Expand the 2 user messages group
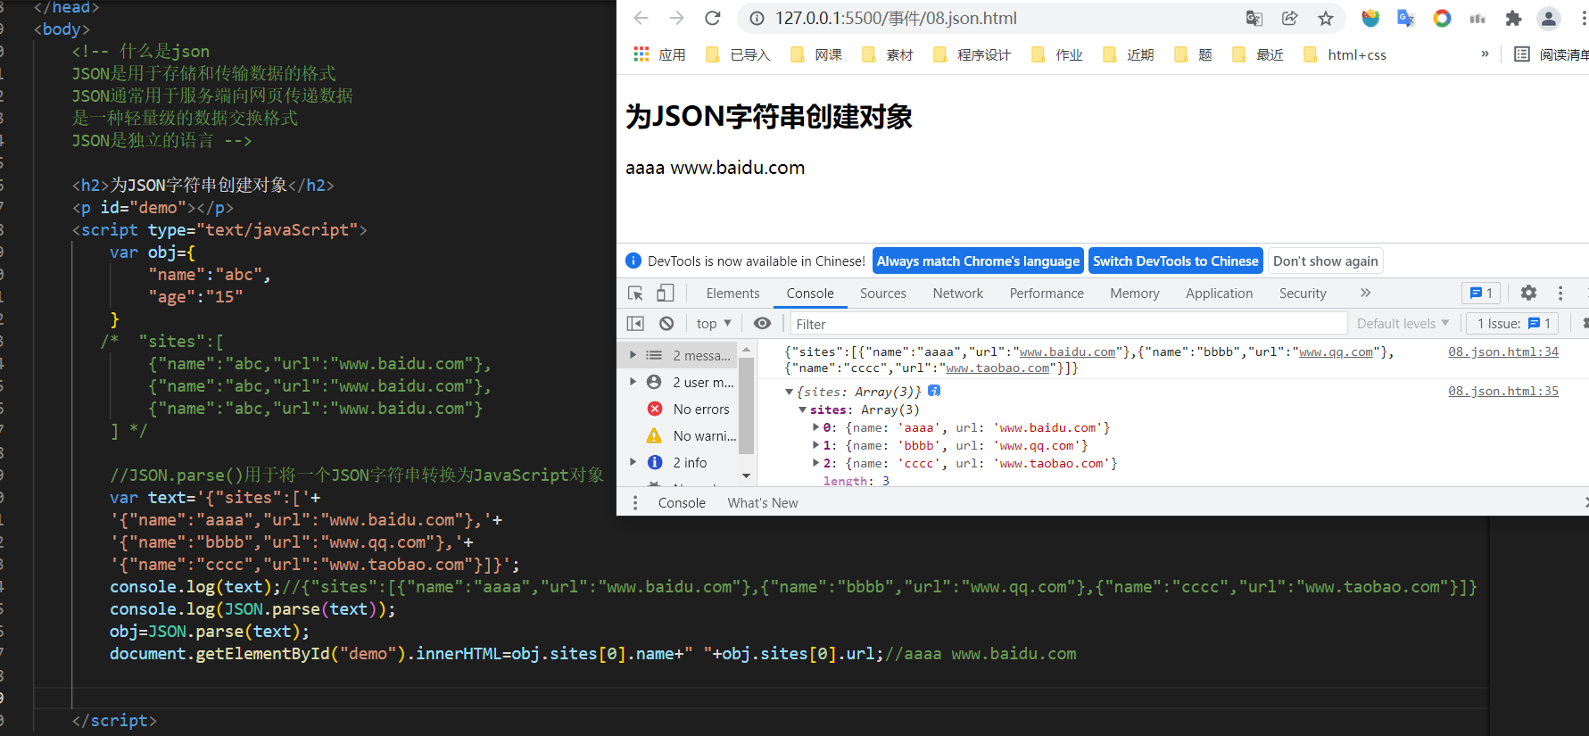This screenshot has height=736, width=1589. click(633, 382)
